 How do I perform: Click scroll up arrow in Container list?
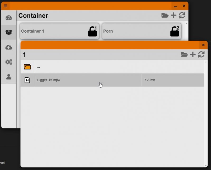[x=186, y=23]
